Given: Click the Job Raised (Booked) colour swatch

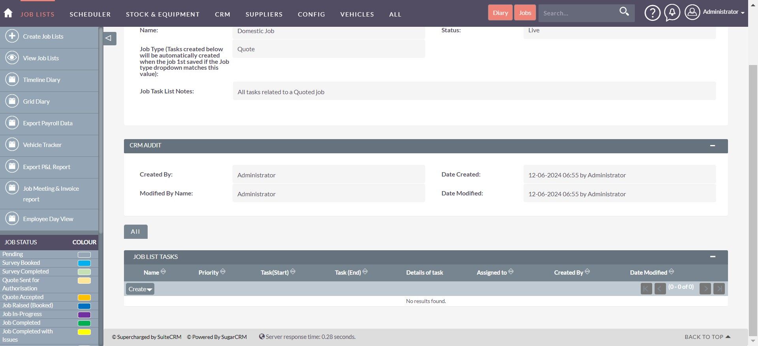Looking at the screenshot, I should 84,306.
